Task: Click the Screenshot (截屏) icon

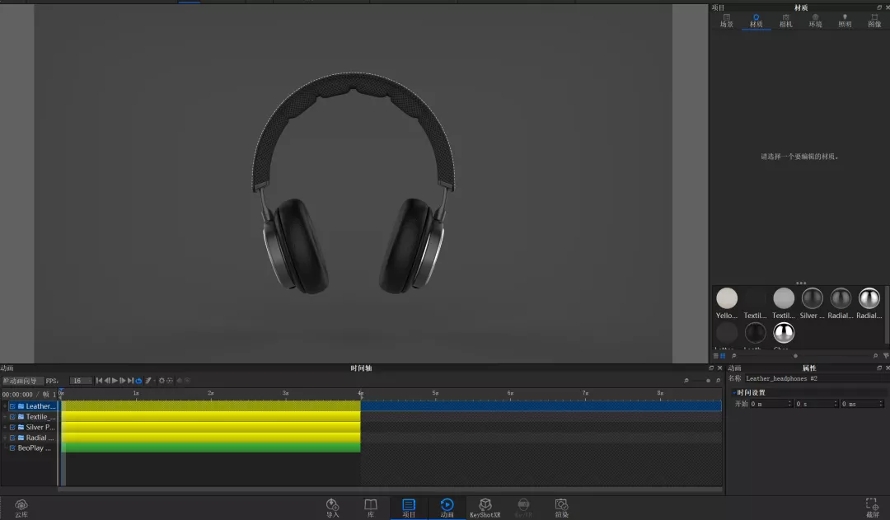Action: (872, 508)
